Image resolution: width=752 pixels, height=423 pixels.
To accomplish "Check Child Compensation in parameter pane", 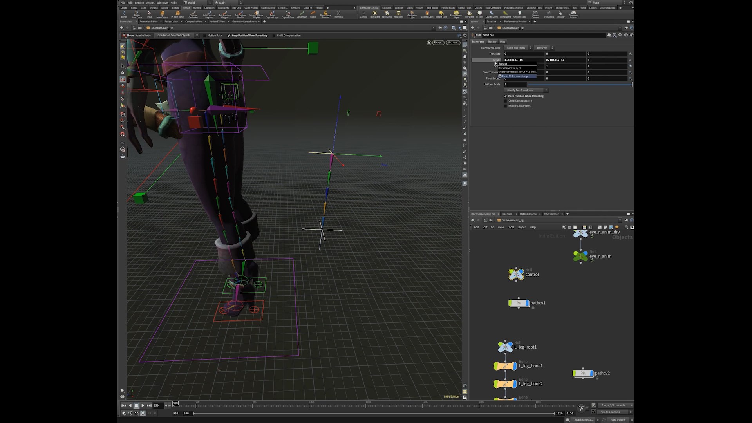I will tap(505, 101).
